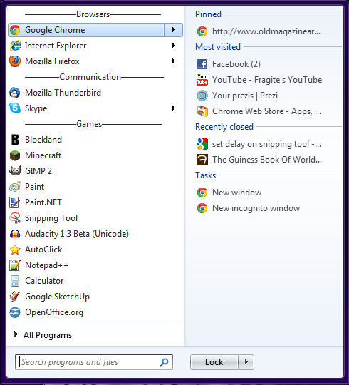Launch Audacity using its headphones icon

15,234
